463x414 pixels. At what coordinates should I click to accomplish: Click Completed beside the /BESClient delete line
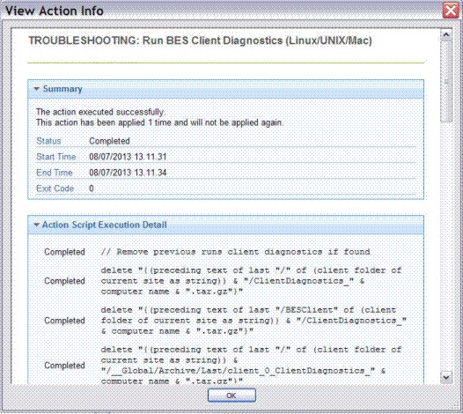pos(64,321)
